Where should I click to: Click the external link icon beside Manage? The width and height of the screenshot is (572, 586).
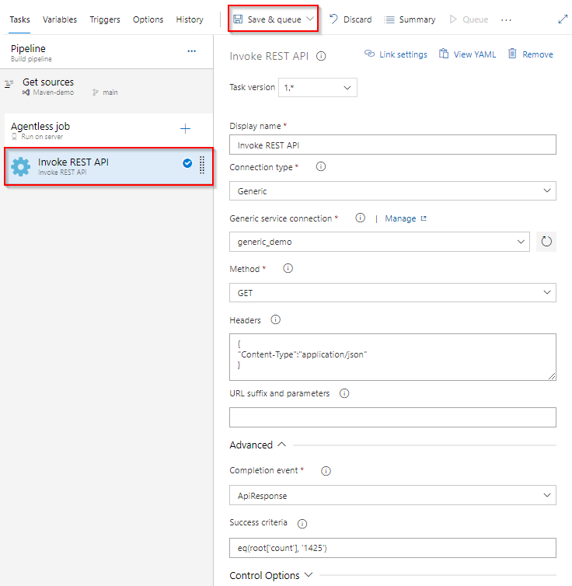(x=424, y=218)
